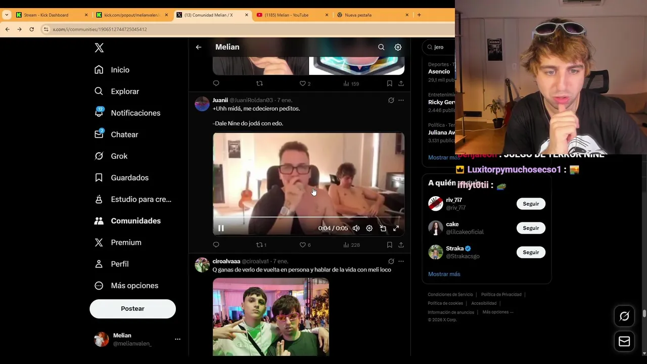Viewport: 647px width, 364px height.
Task: Open more options on ciroalvaaa's post
Action: click(401, 261)
